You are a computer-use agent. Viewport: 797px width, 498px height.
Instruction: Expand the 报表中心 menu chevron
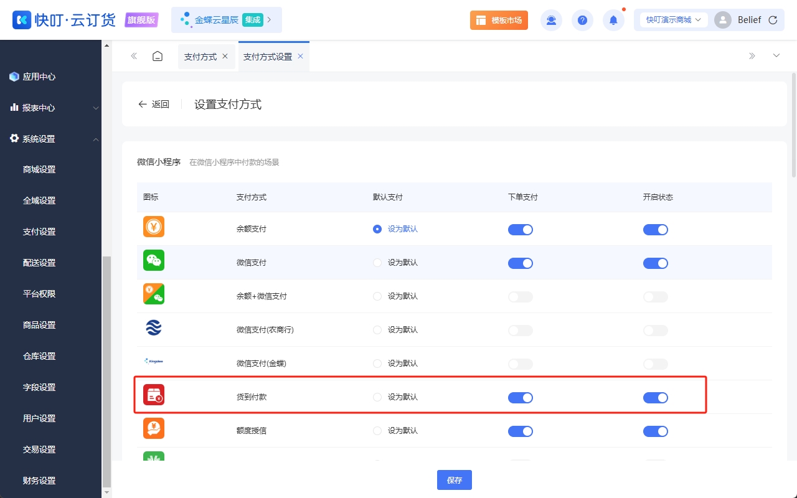[x=96, y=108]
